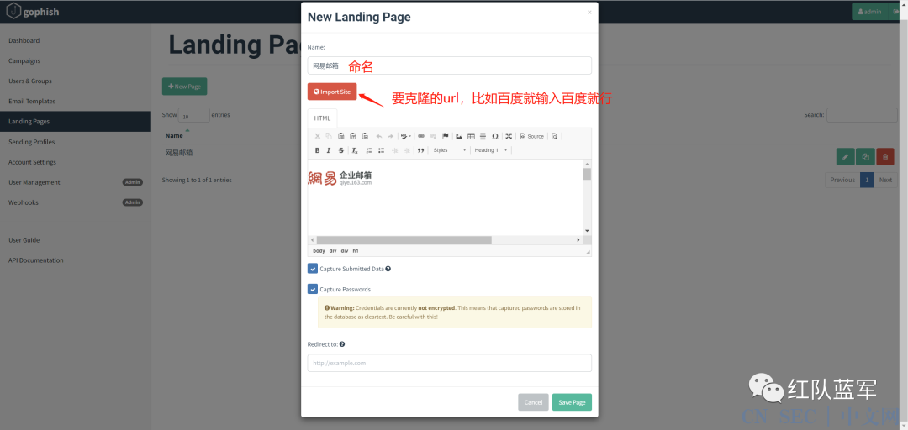
Task: Toggle the Capture Passwords checkbox
Action: [313, 289]
